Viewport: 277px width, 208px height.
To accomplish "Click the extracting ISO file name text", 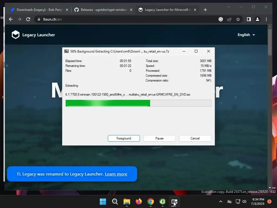I will 128,95.
